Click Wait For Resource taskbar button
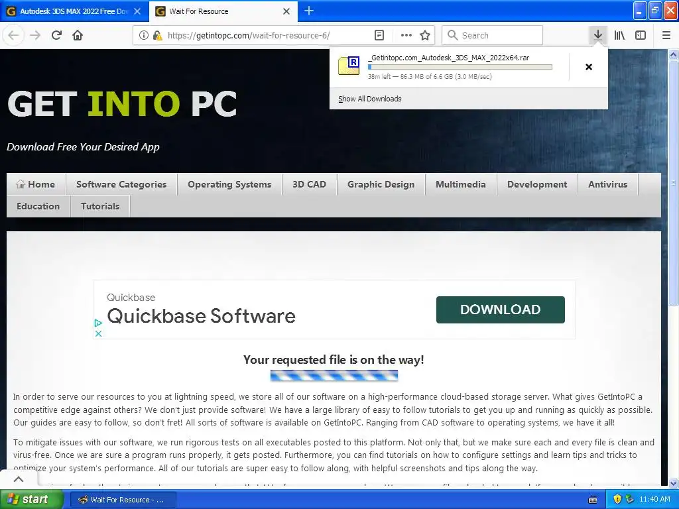This screenshot has width=679, height=509. pyautogui.click(x=123, y=500)
